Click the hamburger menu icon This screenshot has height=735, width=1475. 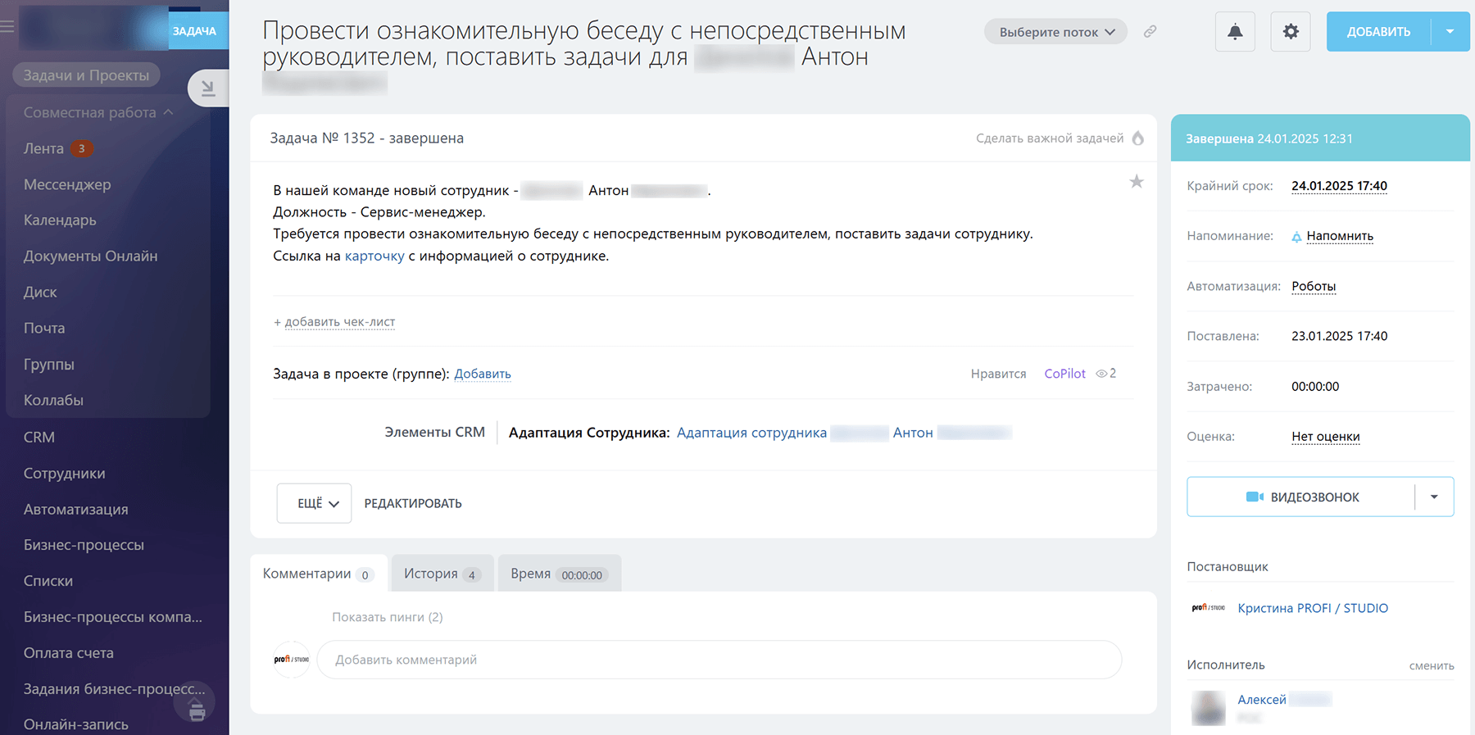coord(7,26)
